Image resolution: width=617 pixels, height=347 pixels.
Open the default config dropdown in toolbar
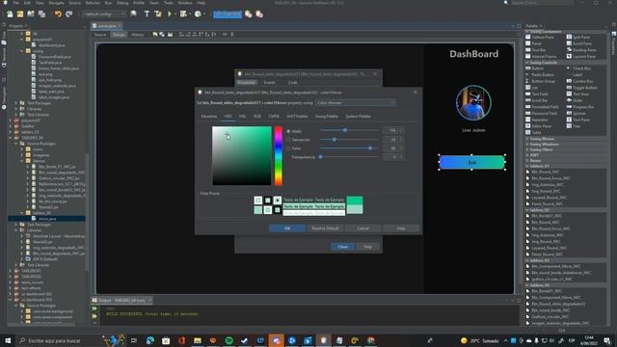point(103,14)
